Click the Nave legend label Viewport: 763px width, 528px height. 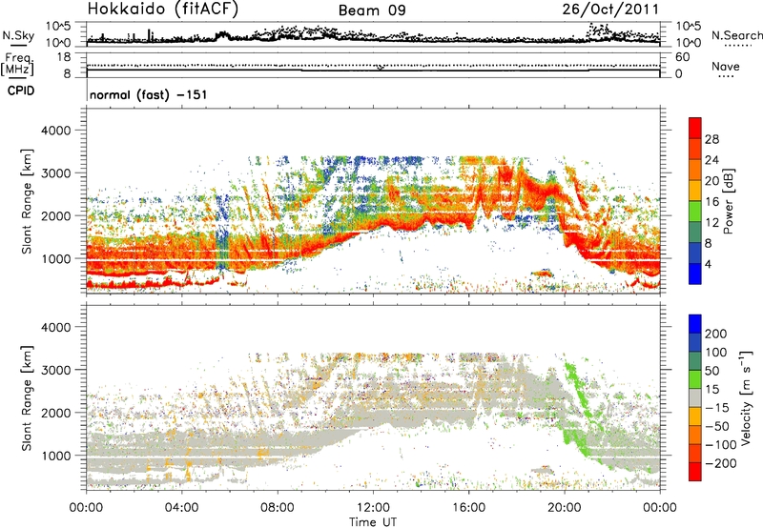tap(725, 66)
